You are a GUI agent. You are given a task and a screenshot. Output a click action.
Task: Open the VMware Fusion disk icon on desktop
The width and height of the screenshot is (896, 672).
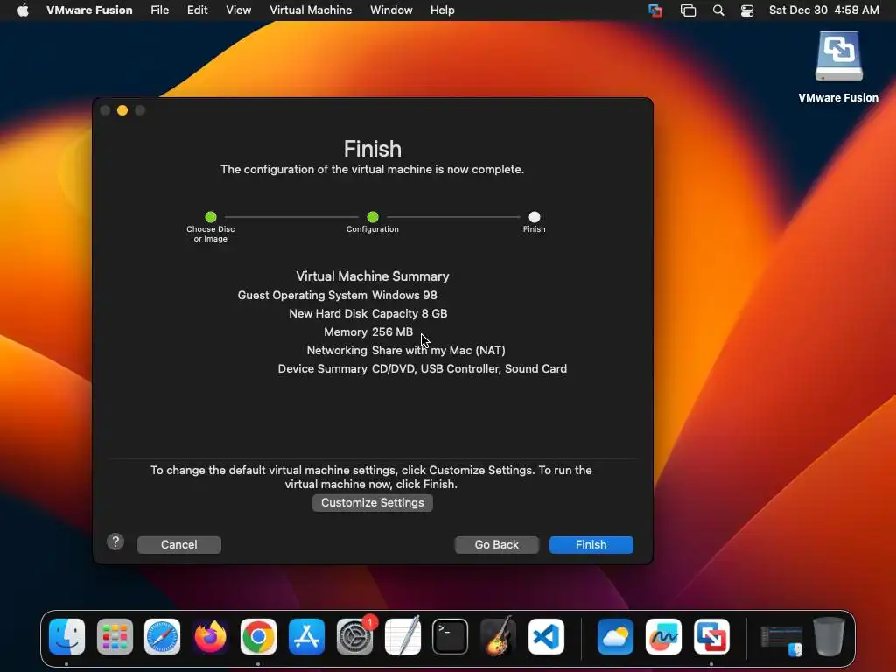(x=838, y=56)
